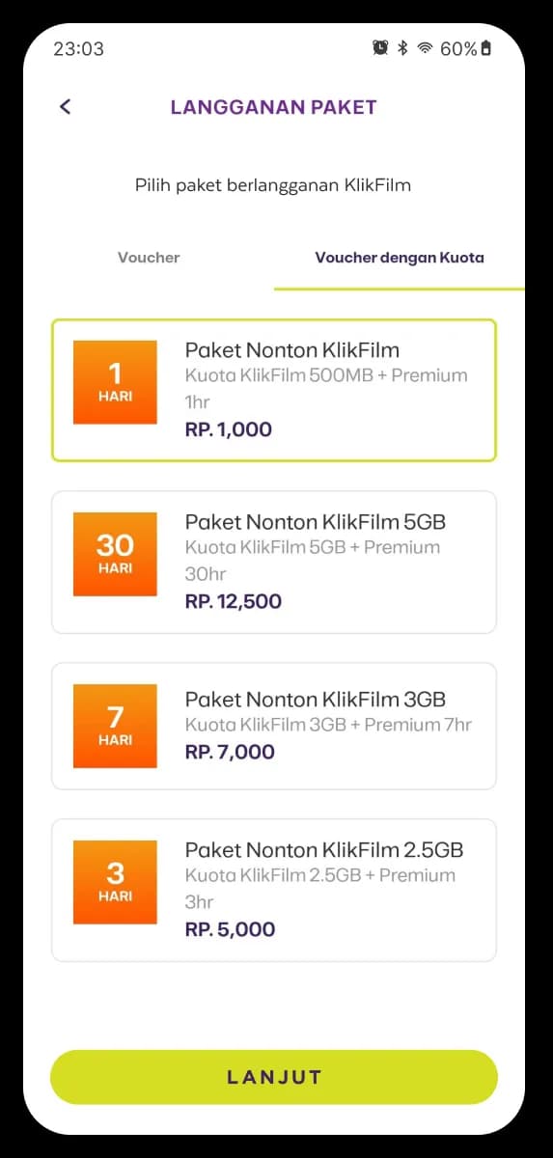Tap the orange 7 HARI badge
This screenshot has height=1158, width=553.
pos(115,726)
